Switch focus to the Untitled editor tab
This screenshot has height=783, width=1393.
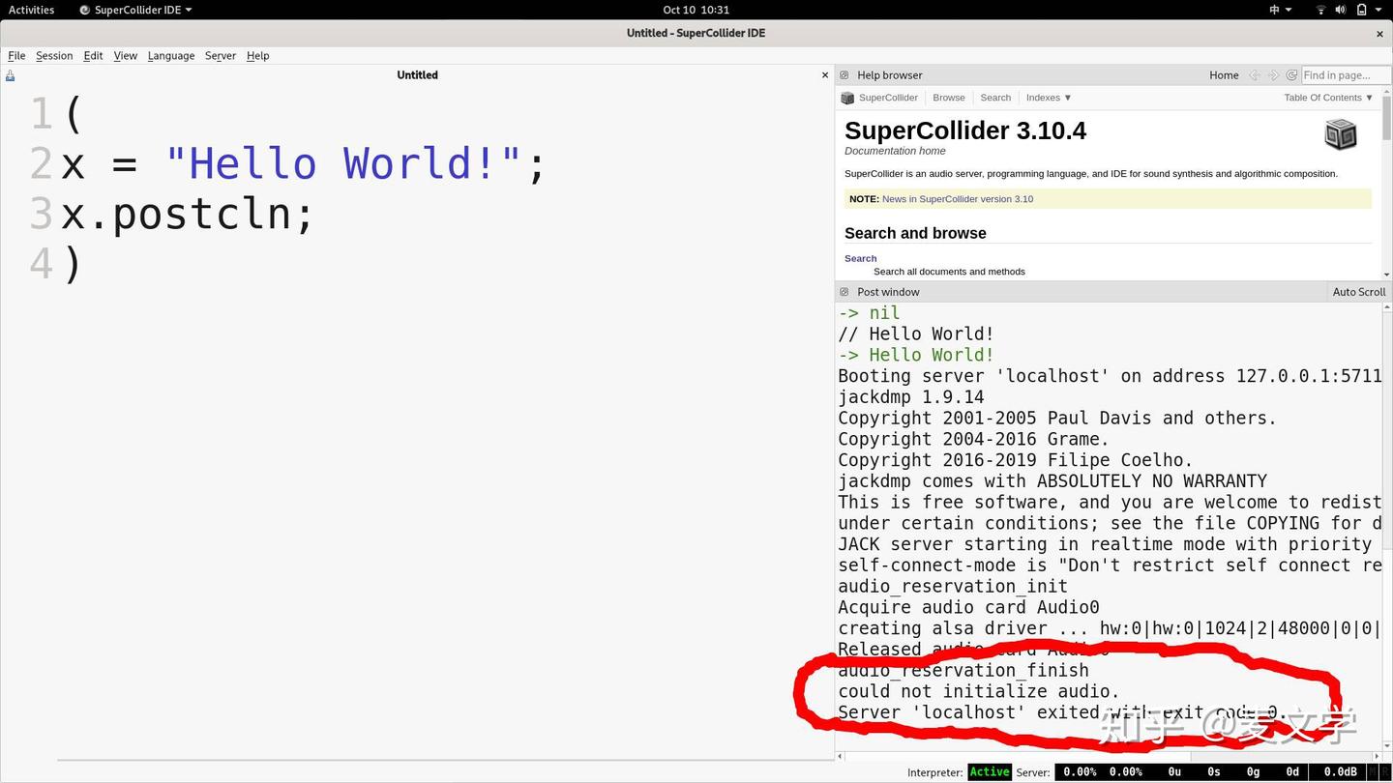[417, 74]
